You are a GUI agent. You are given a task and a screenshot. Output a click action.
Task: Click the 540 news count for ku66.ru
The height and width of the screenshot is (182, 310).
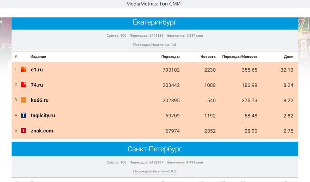pyautogui.click(x=211, y=100)
